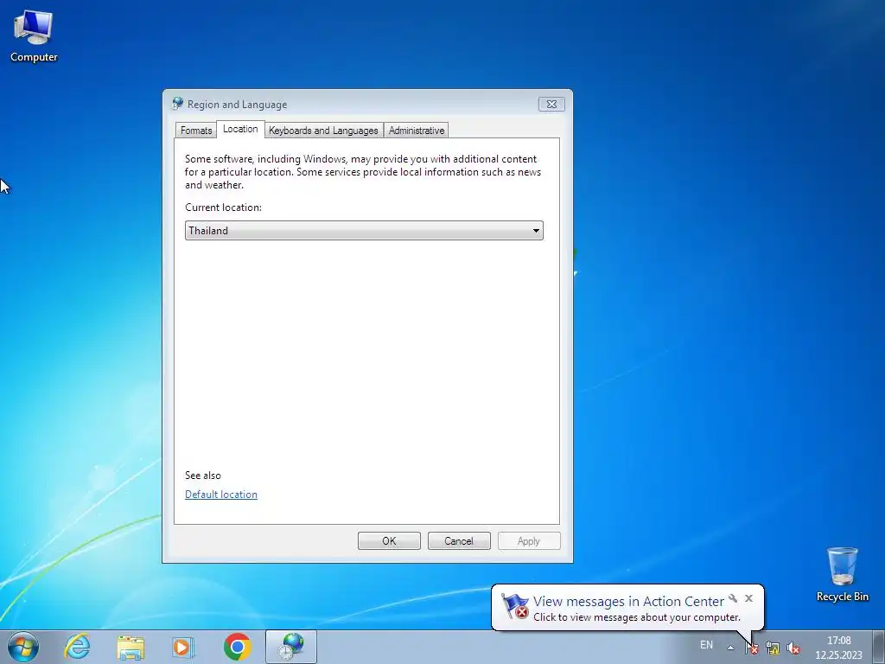Switch to Keyboards and Languages tab
This screenshot has width=885, height=664.
323,131
